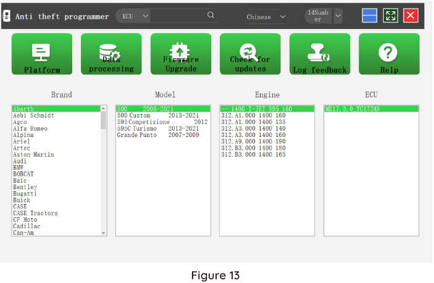Click the Anti theft programmer app icon
Screen dimensions: 434x283
point(7,16)
